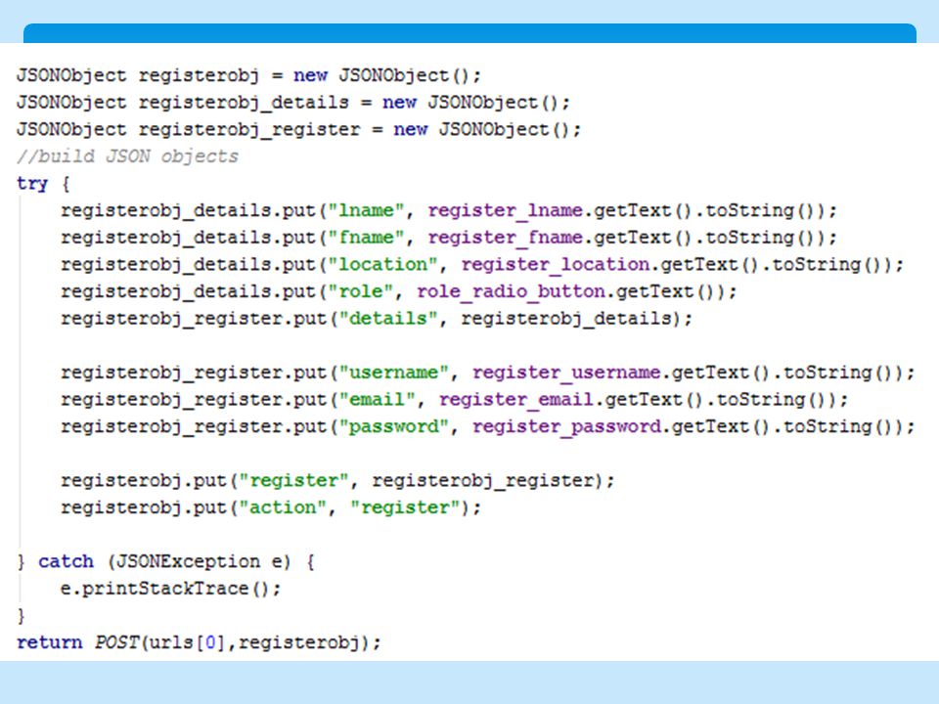
Task: Click the "details" string literal
Action: [x=388, y=319]
